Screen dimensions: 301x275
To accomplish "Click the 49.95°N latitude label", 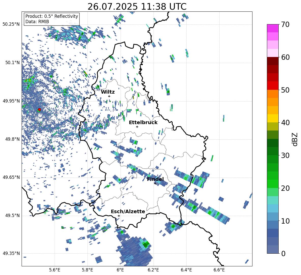I will (11, 101).
